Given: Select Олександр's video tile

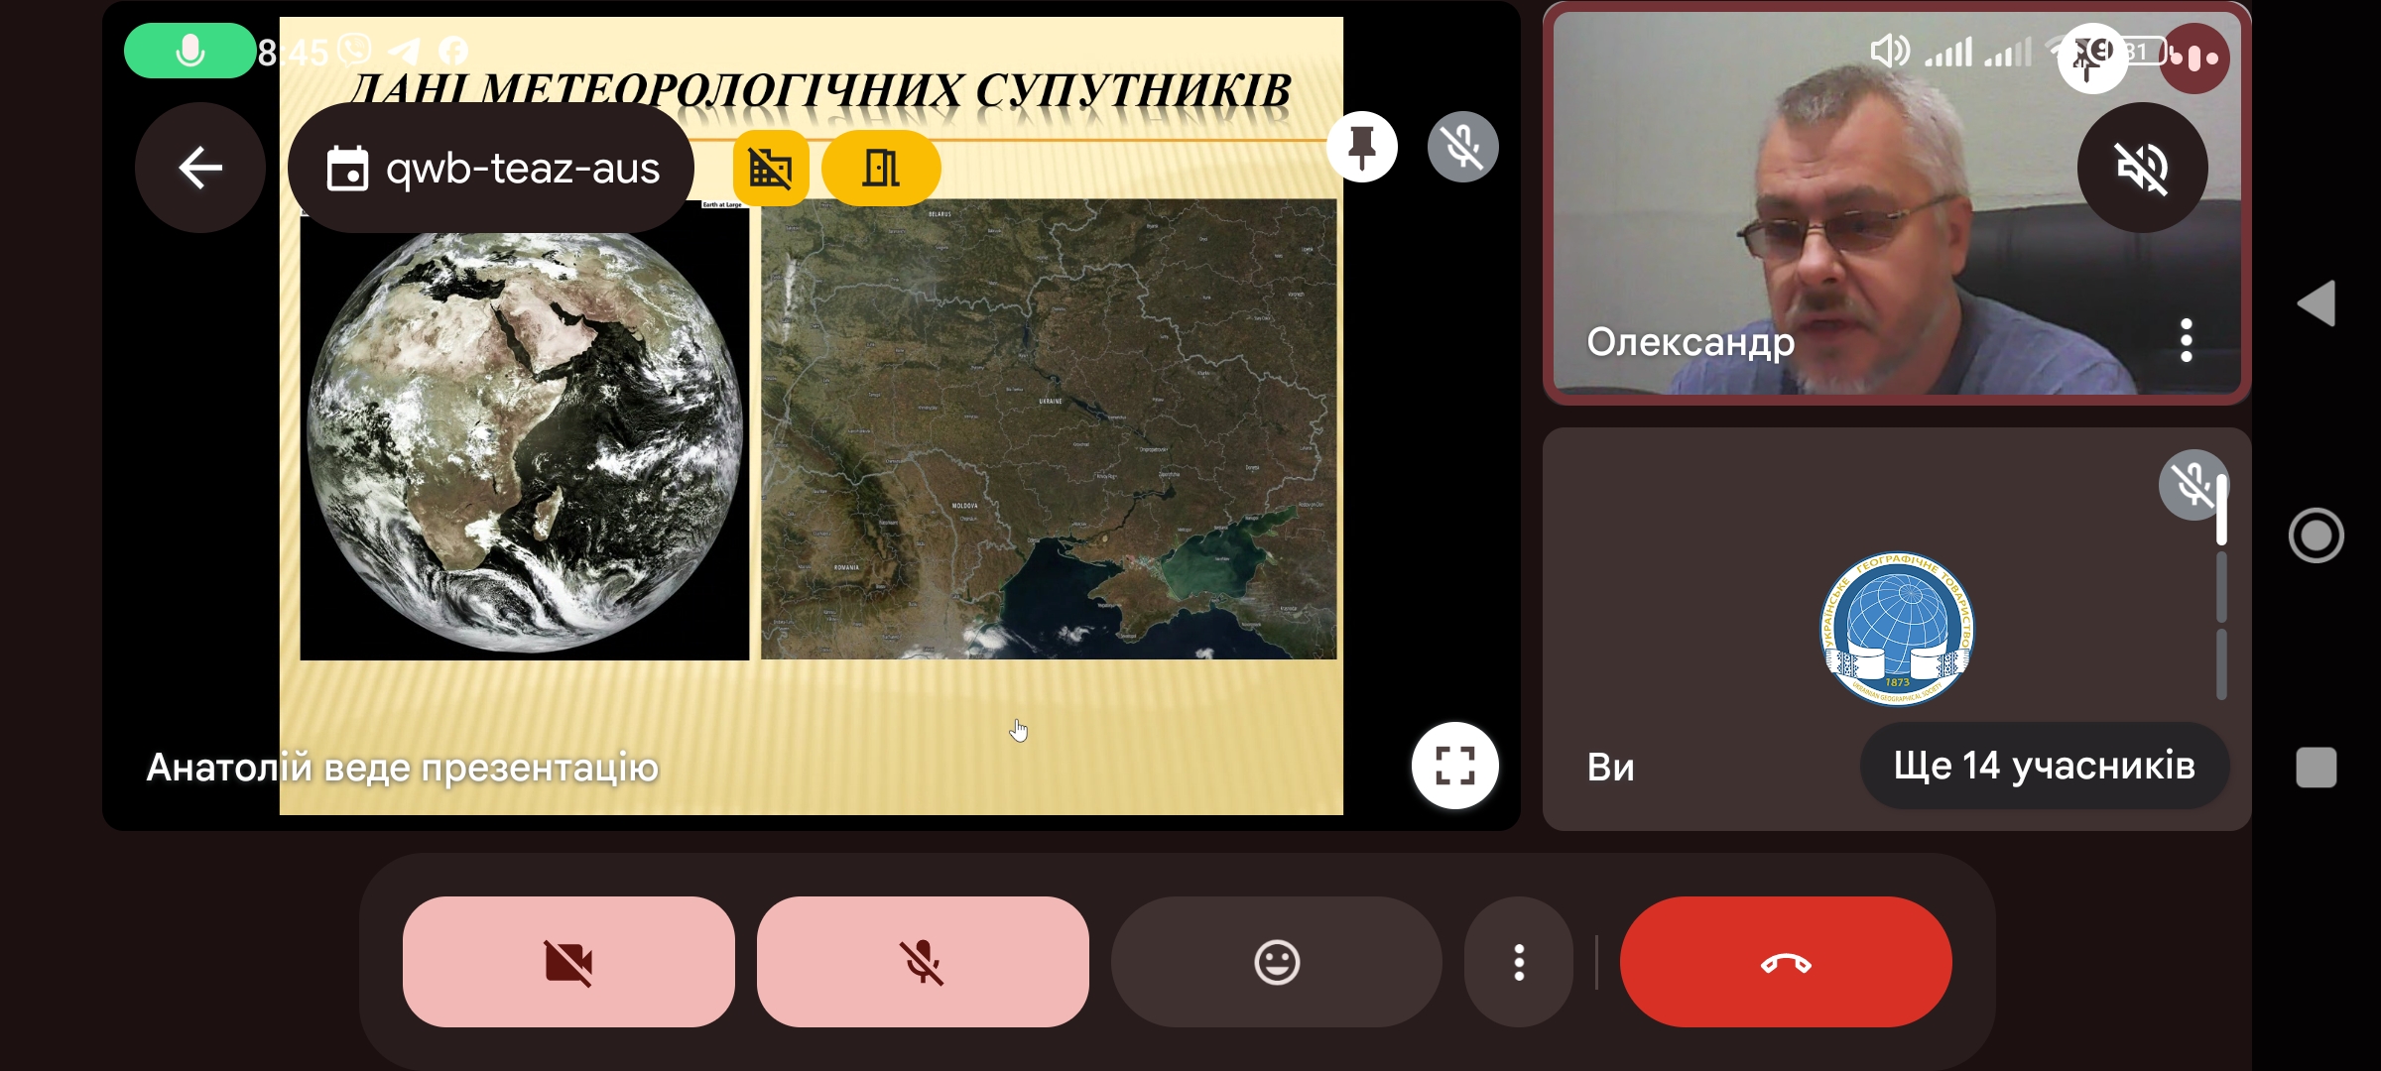Looking at the screenshot, I should (x=1835, y=248).
